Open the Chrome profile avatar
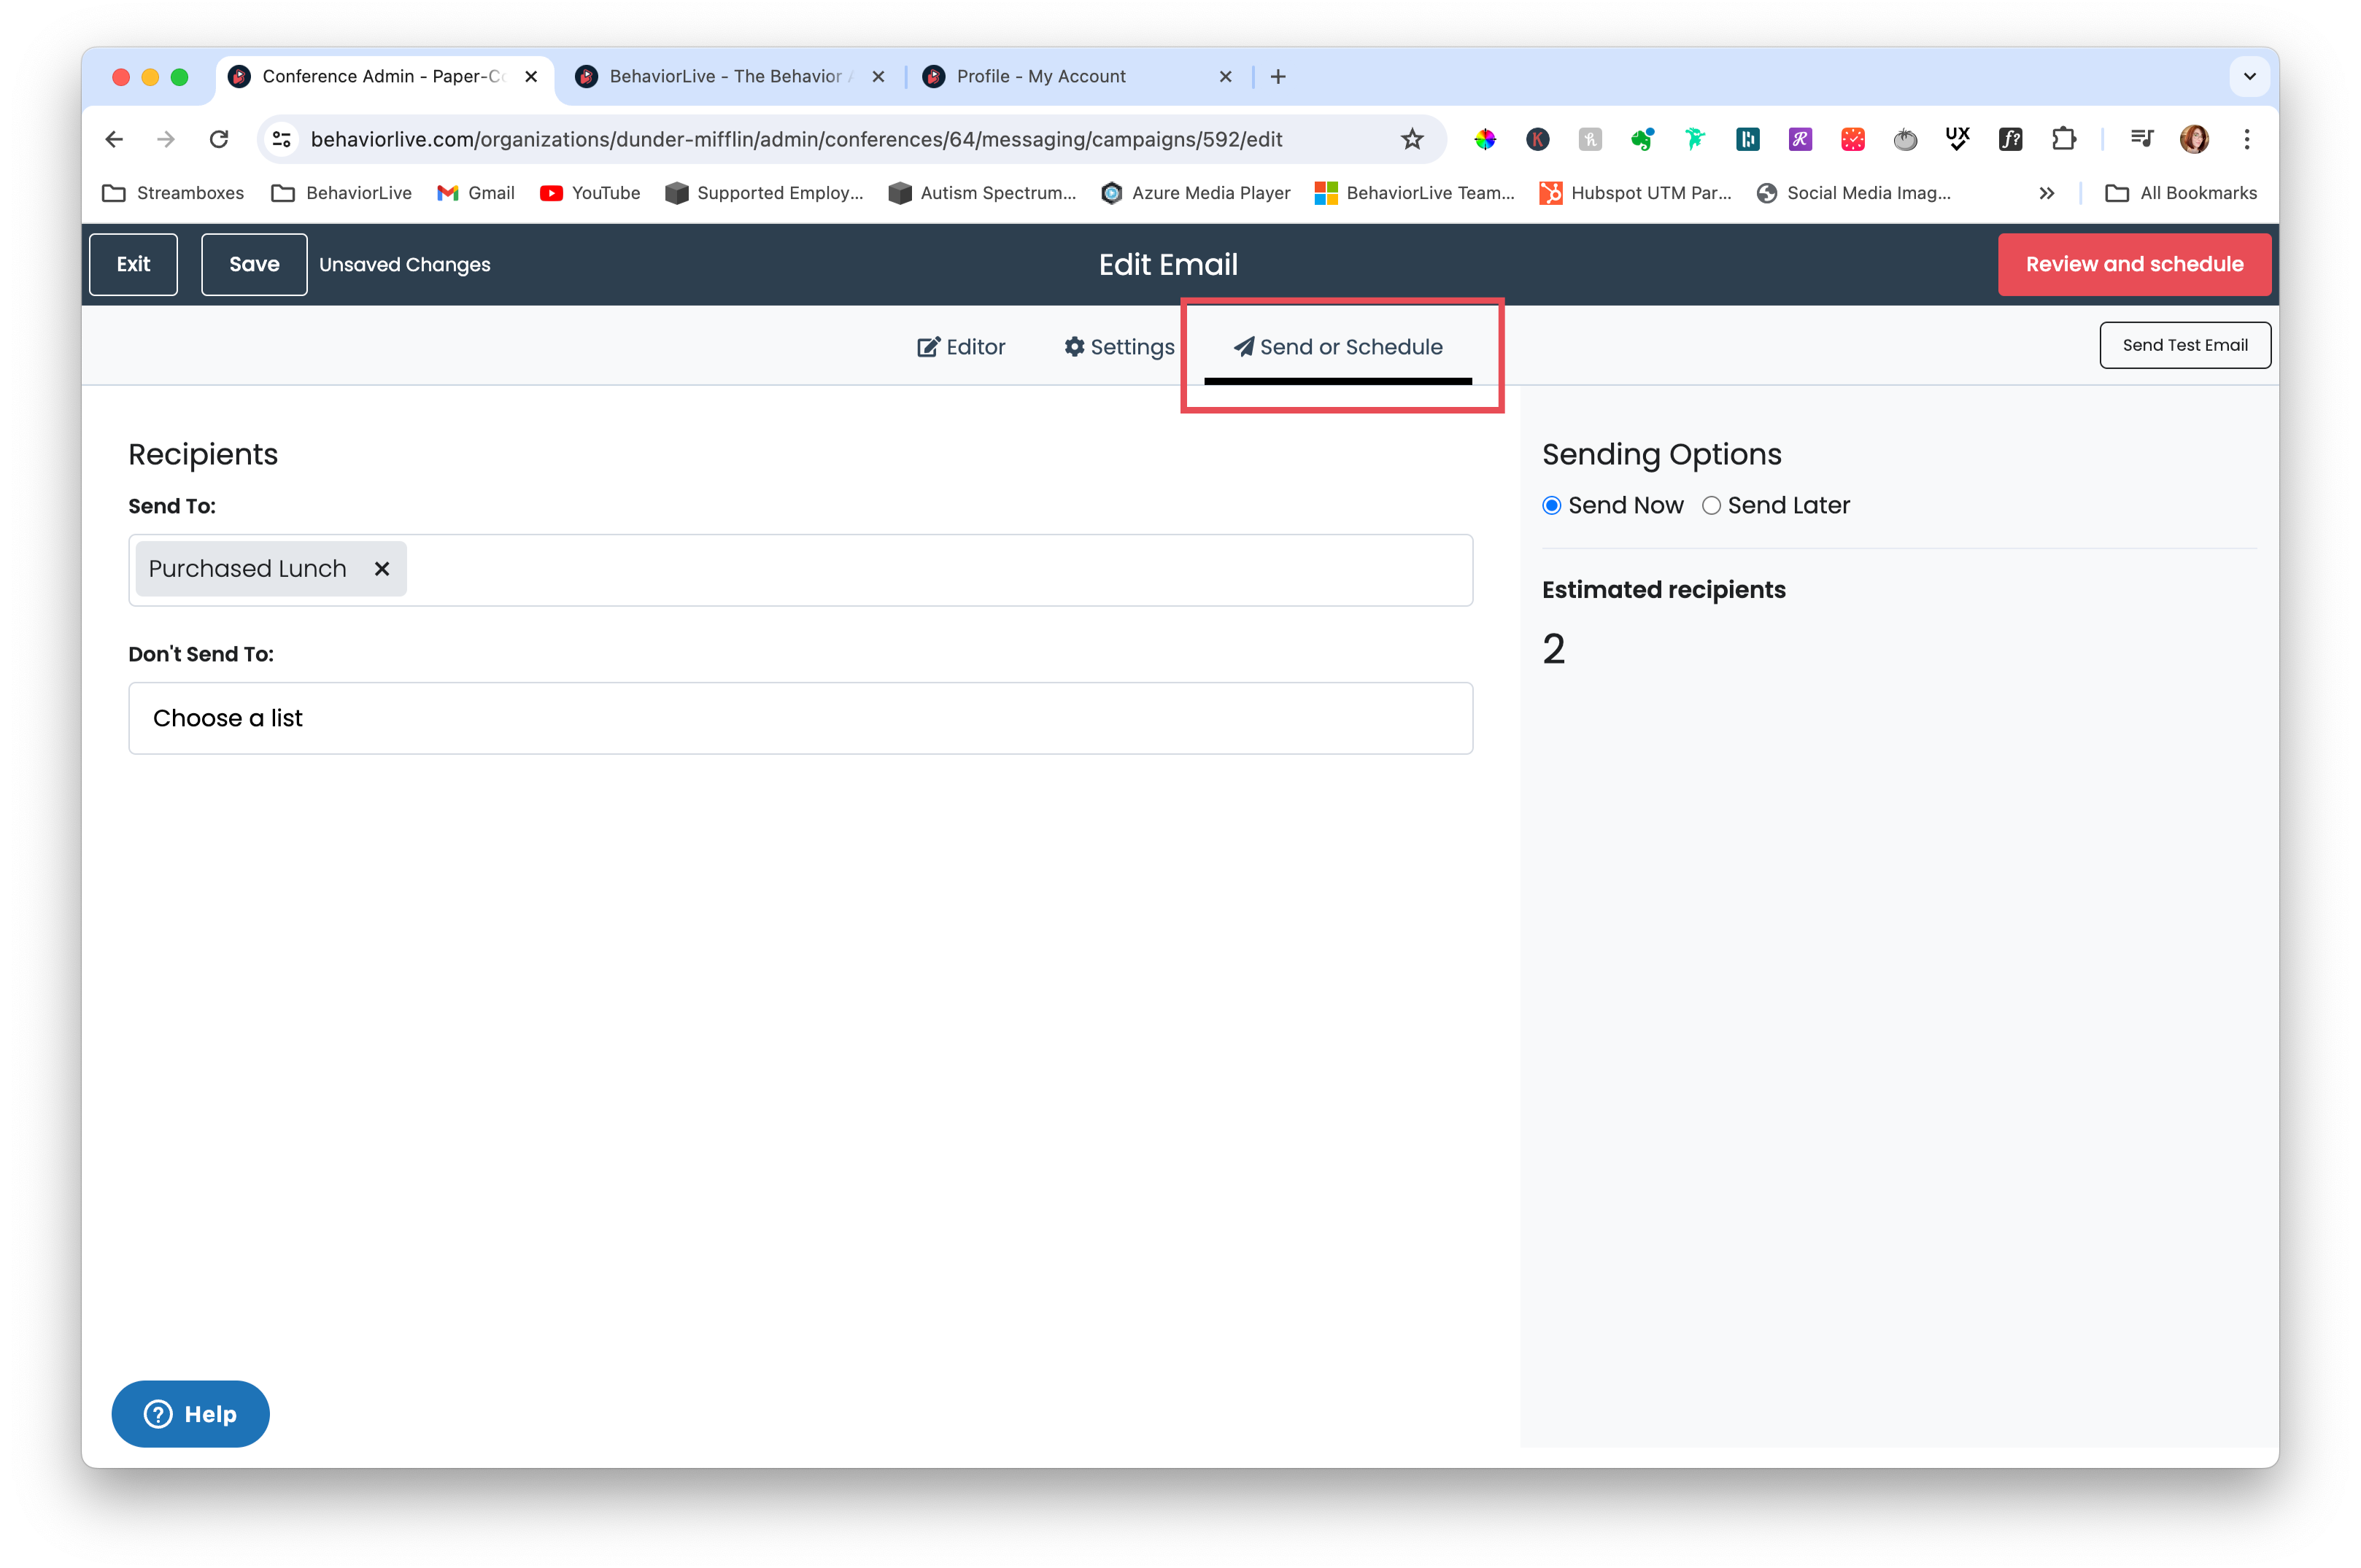Screen dimensions: 2361x1568 2194,139
